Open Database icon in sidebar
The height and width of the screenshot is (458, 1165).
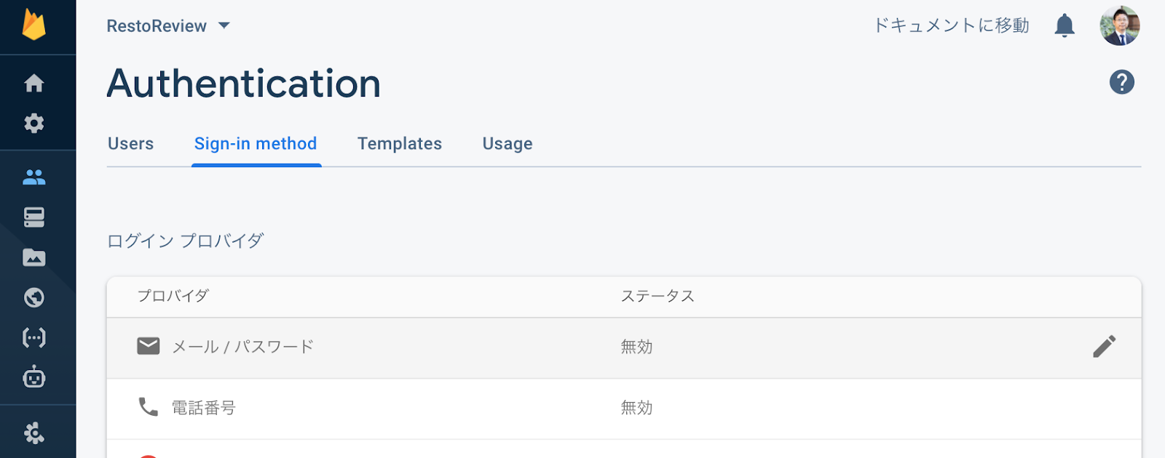tap(34, 217)
